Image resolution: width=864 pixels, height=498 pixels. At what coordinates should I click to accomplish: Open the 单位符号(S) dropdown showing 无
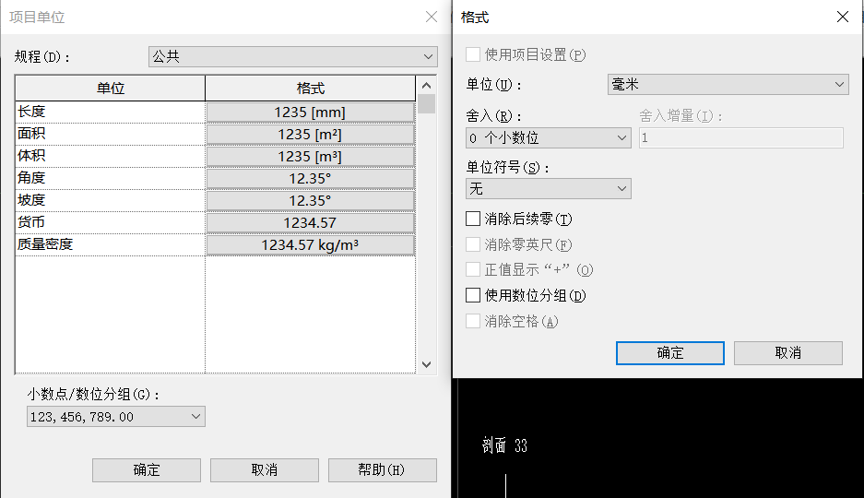click(x=549, y=188)
